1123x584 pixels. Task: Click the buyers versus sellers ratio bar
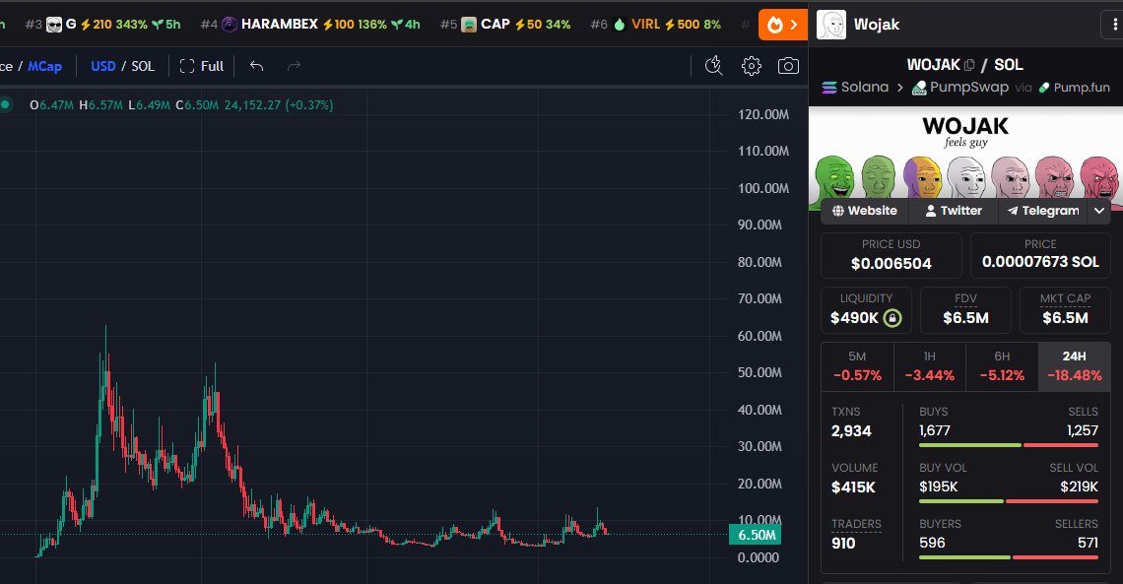(x=1009, y=556)
